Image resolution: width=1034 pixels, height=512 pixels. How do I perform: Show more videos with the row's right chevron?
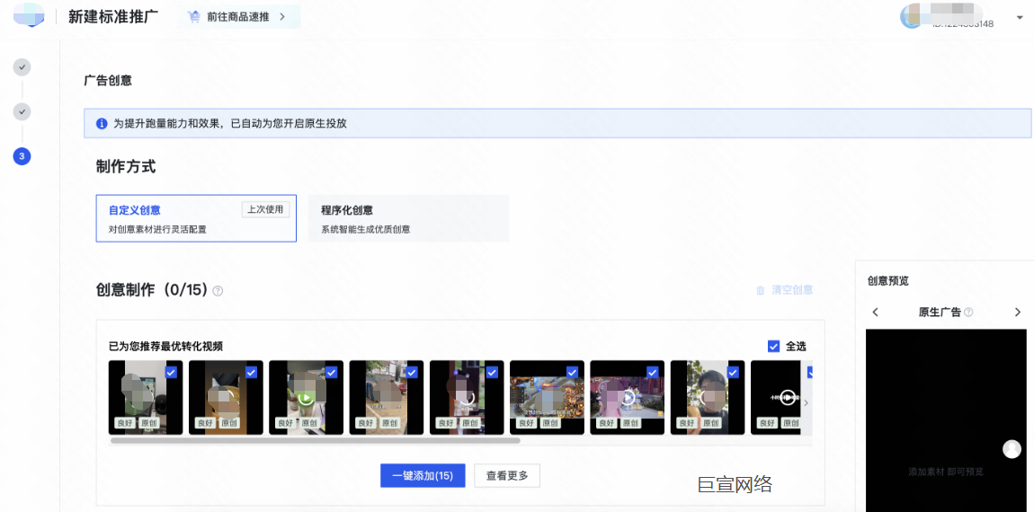coord(806,402)
